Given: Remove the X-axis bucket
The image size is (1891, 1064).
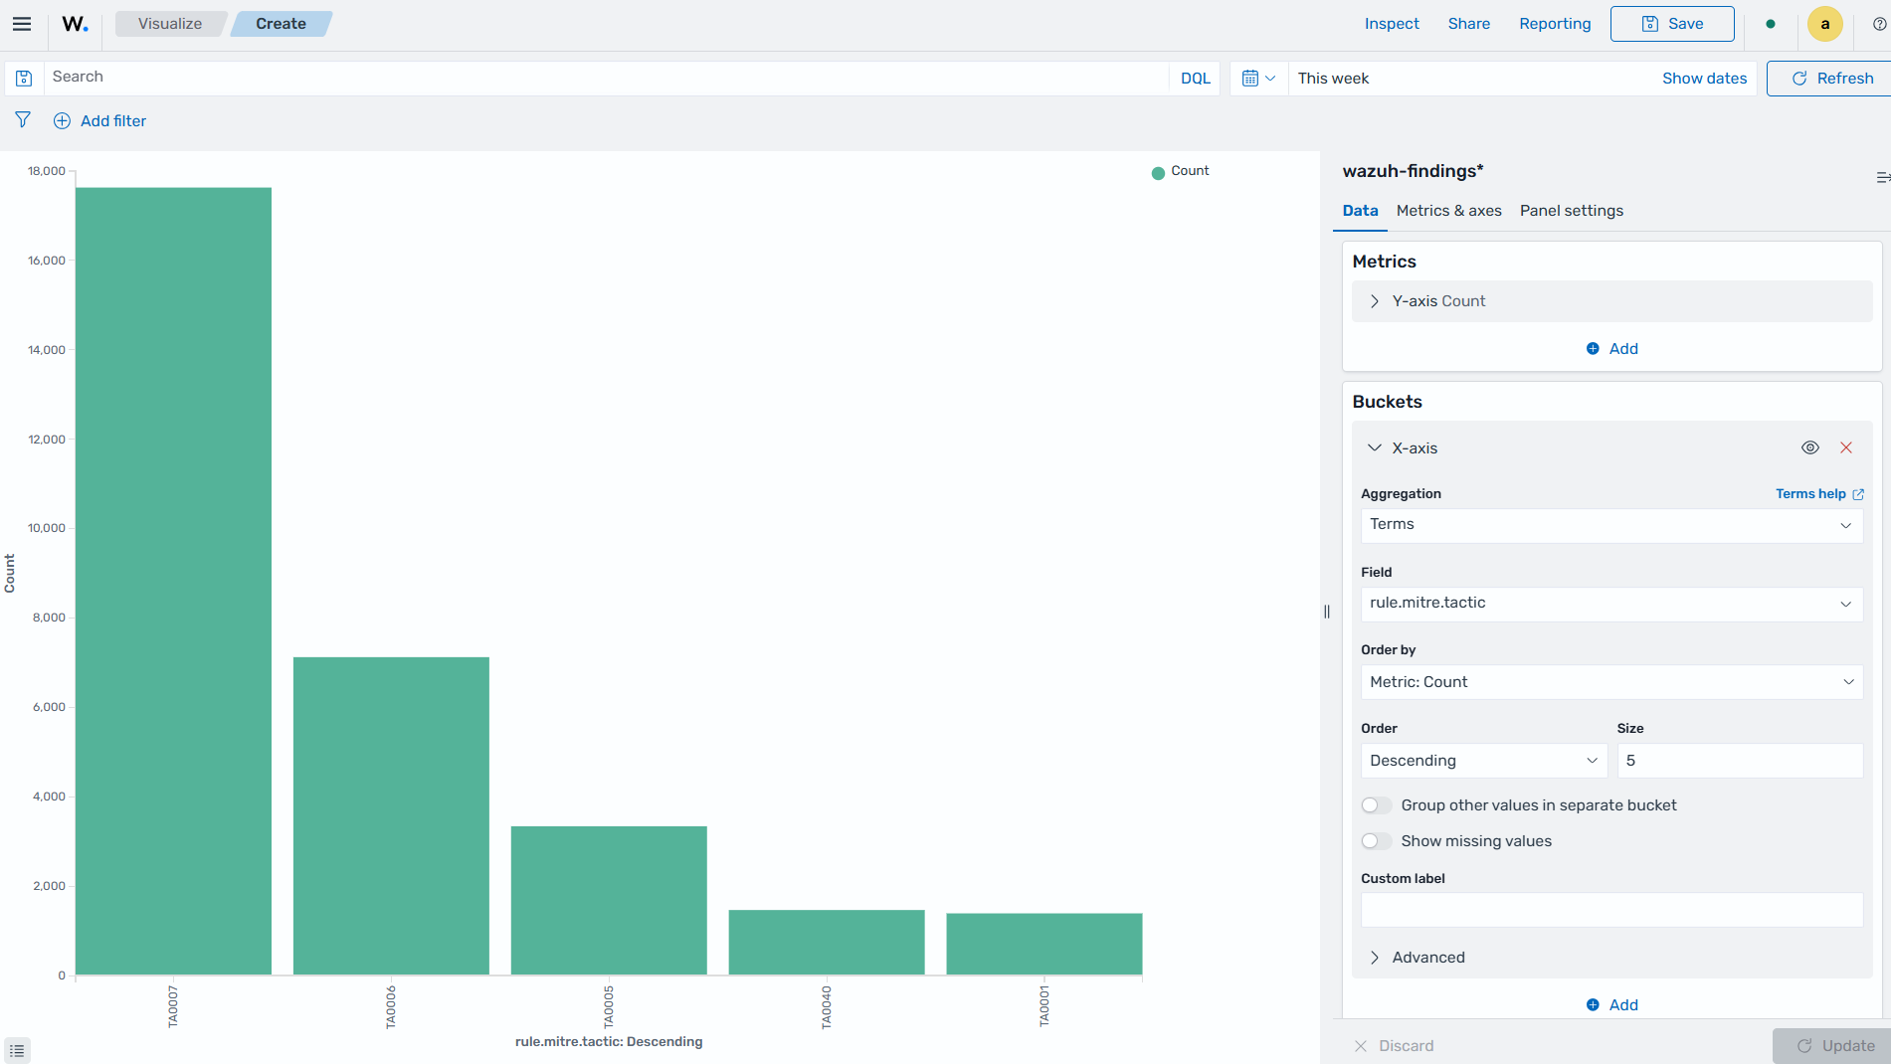Looking at the screenshot, I should (1846, 448).
